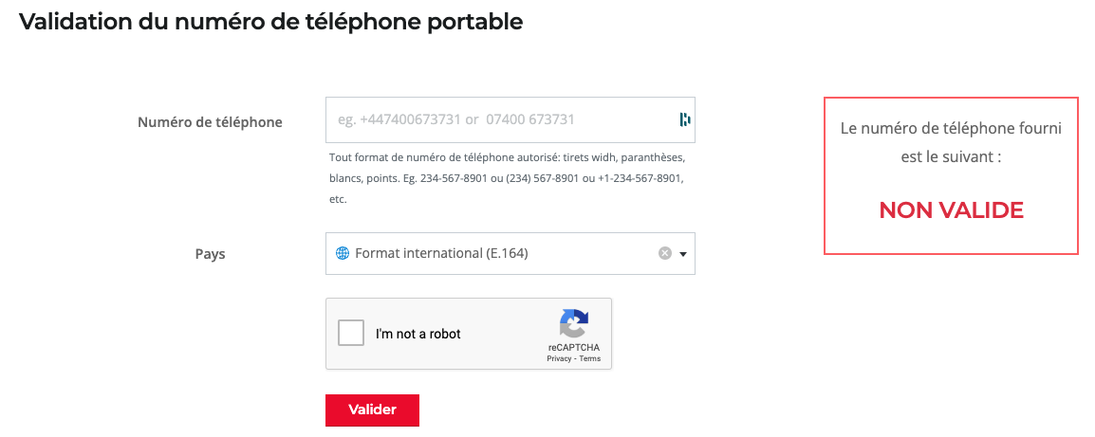Click the page heading "Validation du numéro"
1095x437 pixels.
[x=270, y=22]
